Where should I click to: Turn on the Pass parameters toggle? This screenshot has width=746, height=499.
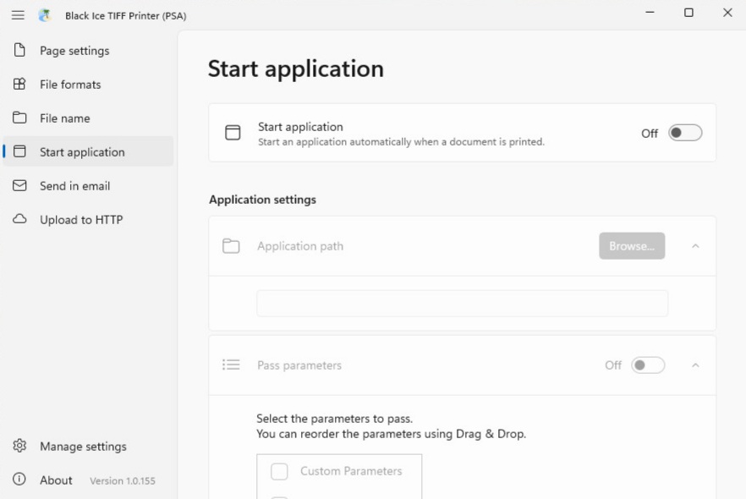tap(648, 365)
